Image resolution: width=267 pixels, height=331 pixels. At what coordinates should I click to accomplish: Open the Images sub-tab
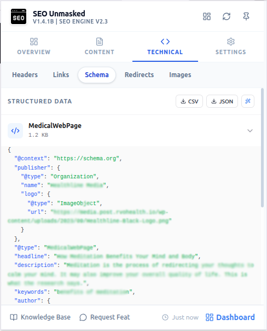[x=180, y=75]
